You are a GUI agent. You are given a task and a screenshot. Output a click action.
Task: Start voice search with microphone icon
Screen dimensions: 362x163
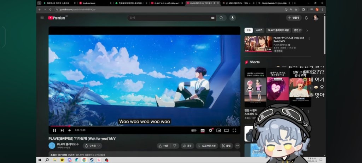tap(233, 18)
